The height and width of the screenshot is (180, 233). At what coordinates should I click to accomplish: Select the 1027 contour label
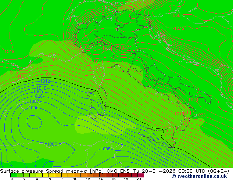pos(124,47)
